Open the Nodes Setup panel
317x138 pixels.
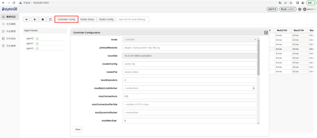(87, 19)
